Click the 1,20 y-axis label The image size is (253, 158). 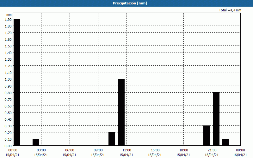pyautogui.click(x=8, y=66)
